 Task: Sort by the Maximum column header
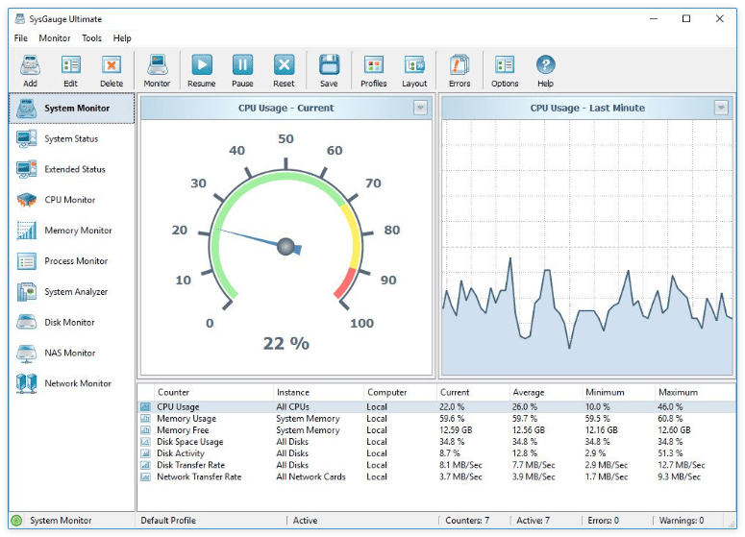tap(695, 392)
